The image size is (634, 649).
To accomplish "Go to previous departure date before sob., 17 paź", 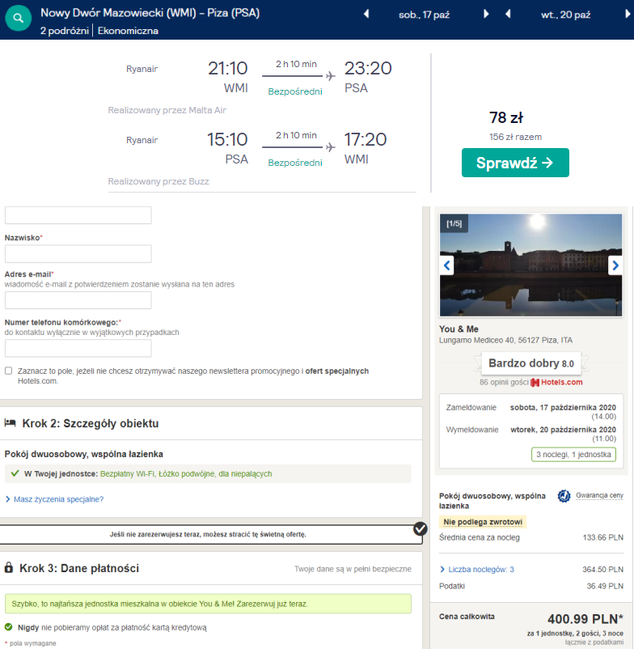I will (x=366, y=15).
